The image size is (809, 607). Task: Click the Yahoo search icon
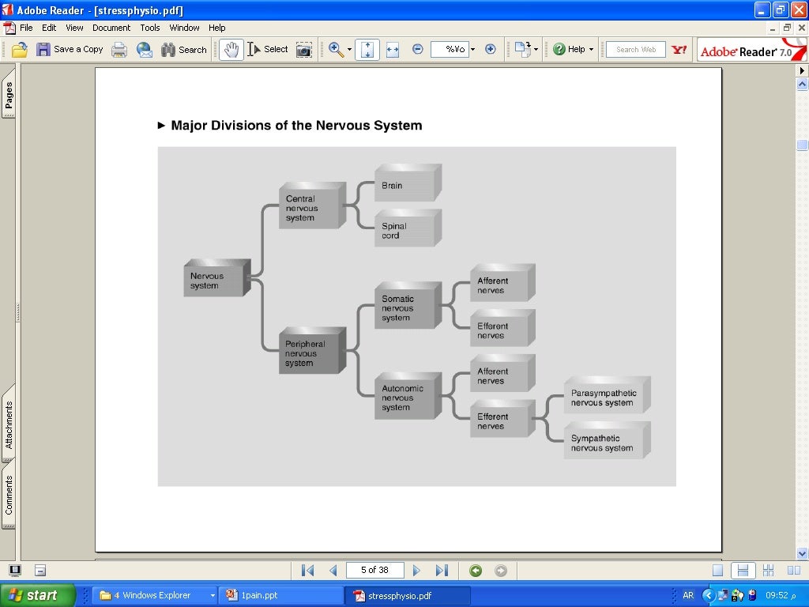click(x=679, y=50)
